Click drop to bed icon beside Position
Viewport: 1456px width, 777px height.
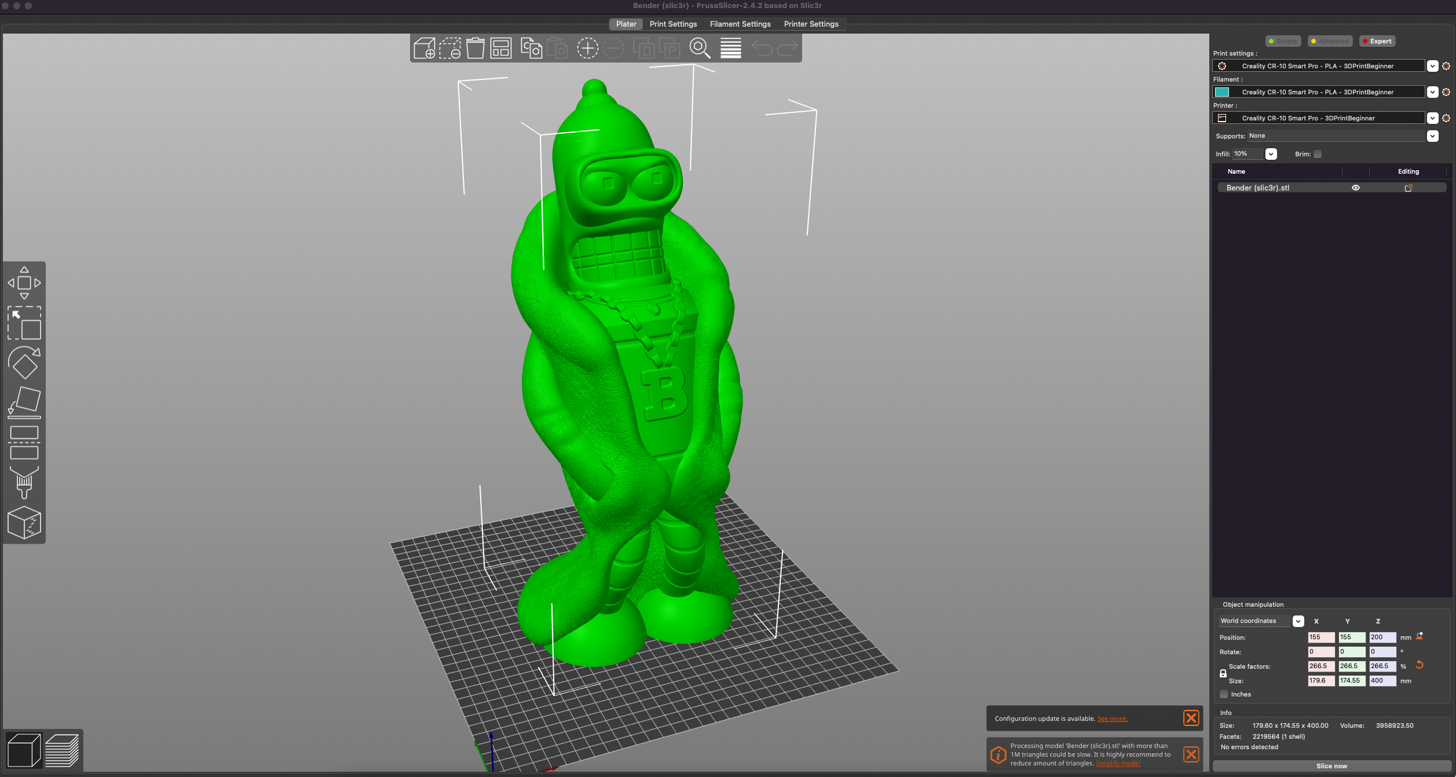pos(1420,636)
